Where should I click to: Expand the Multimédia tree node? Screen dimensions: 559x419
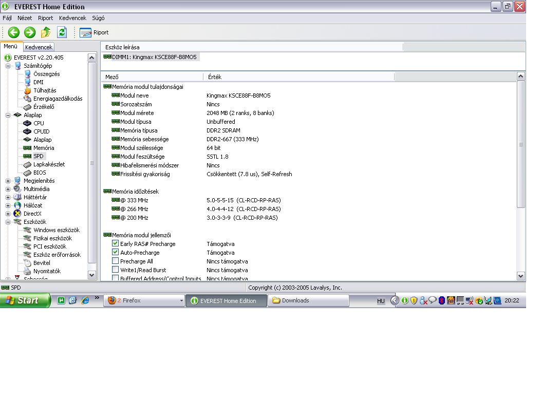tap(8, 189)
